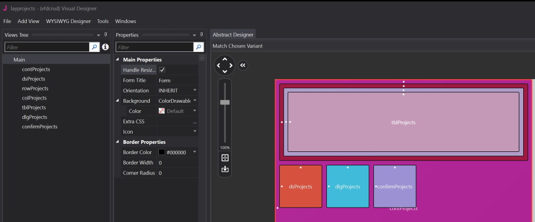The height and width of the screenshot is (222, 535).
Task: Click the fit-to-view icon below zoom slider
Action: (225, 158)
